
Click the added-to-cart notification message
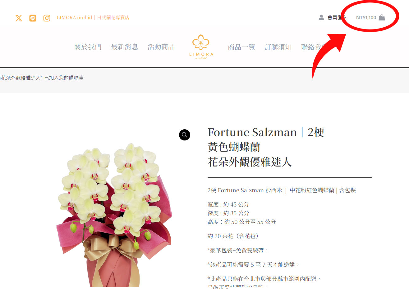[42, 78]
